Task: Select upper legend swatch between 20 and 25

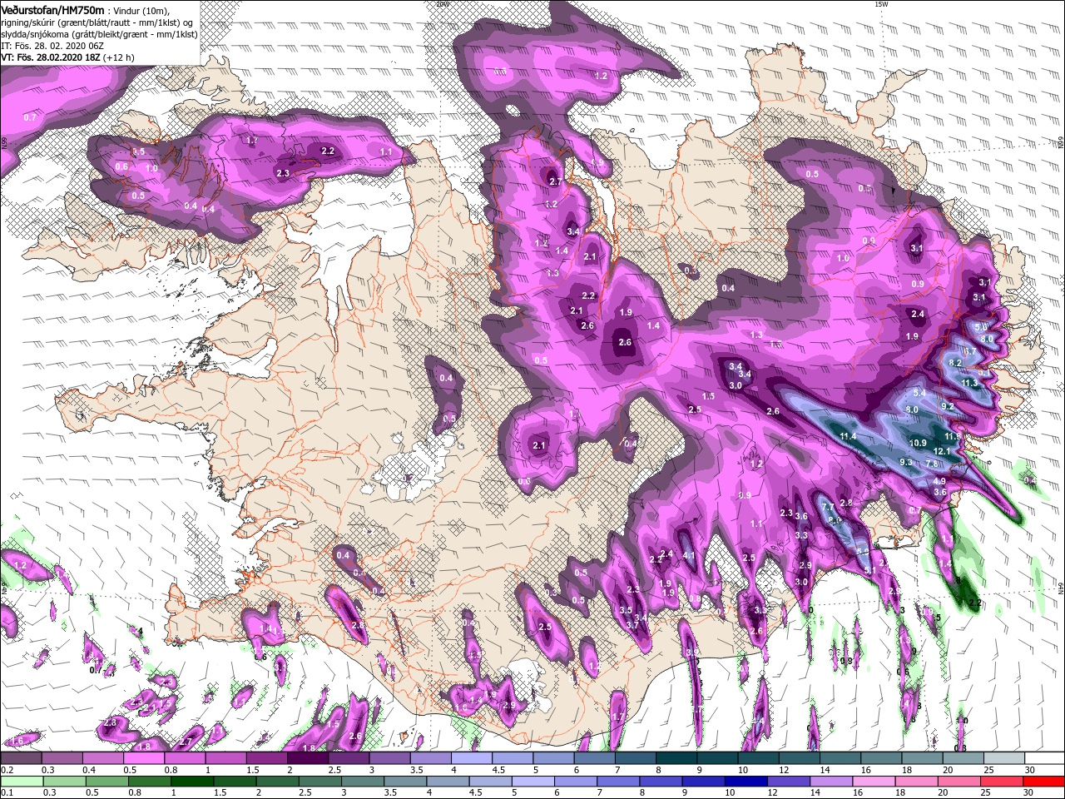Action: [x=963, y=757]
